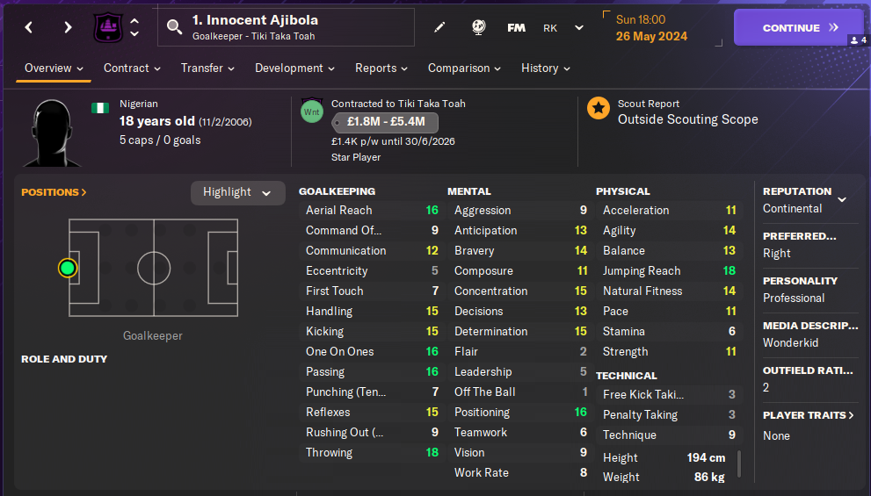Click the green Wnt status badge

pyautogui.click(x=311, y=112)
